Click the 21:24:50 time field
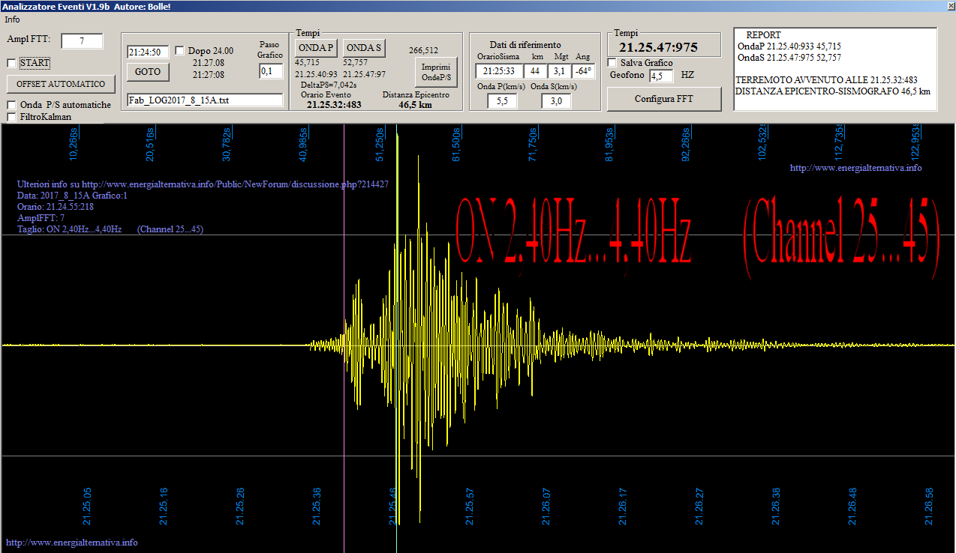The width and height of the screenshot is (956, 553). coord(149,52)
